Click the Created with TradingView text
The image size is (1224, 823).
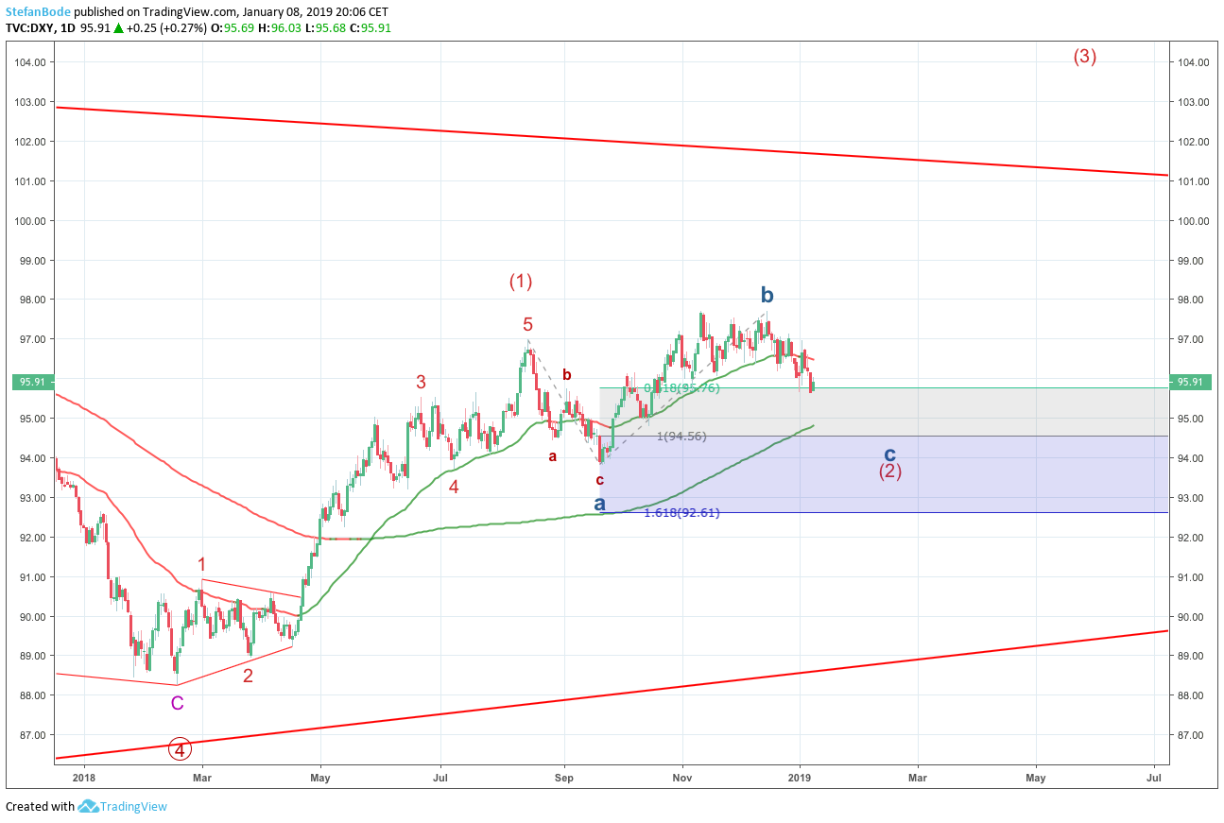[86, 807]
